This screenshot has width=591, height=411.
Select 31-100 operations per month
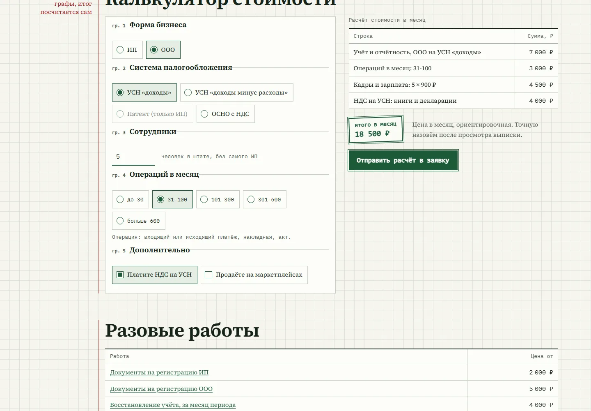pyautogui.click(x=172, y=199)
